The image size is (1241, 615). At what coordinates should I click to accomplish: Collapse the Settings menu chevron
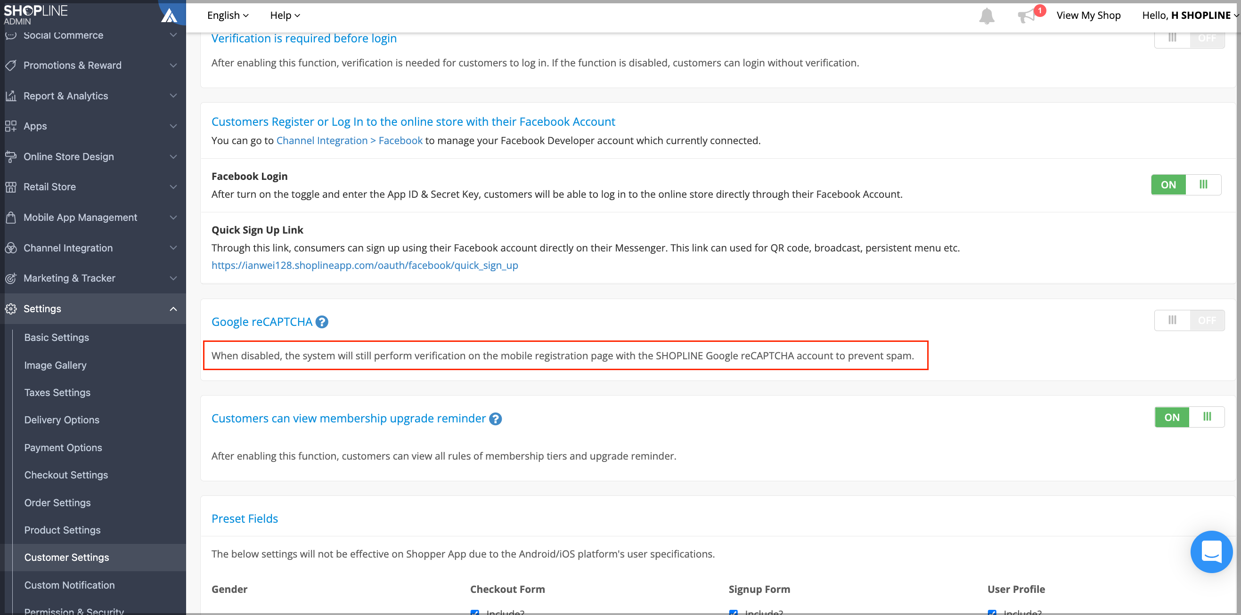click(173, 309)
